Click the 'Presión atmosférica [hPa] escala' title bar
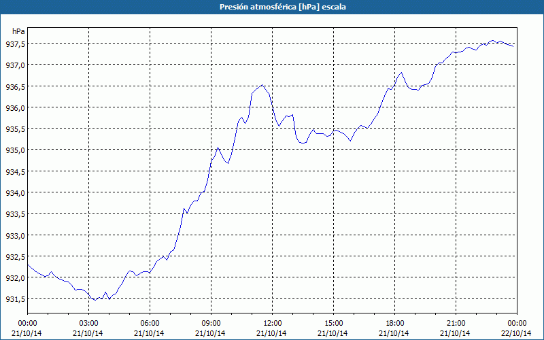Image resolution: width=544 pixels, height=340 pixels. [x=272, y=7]
